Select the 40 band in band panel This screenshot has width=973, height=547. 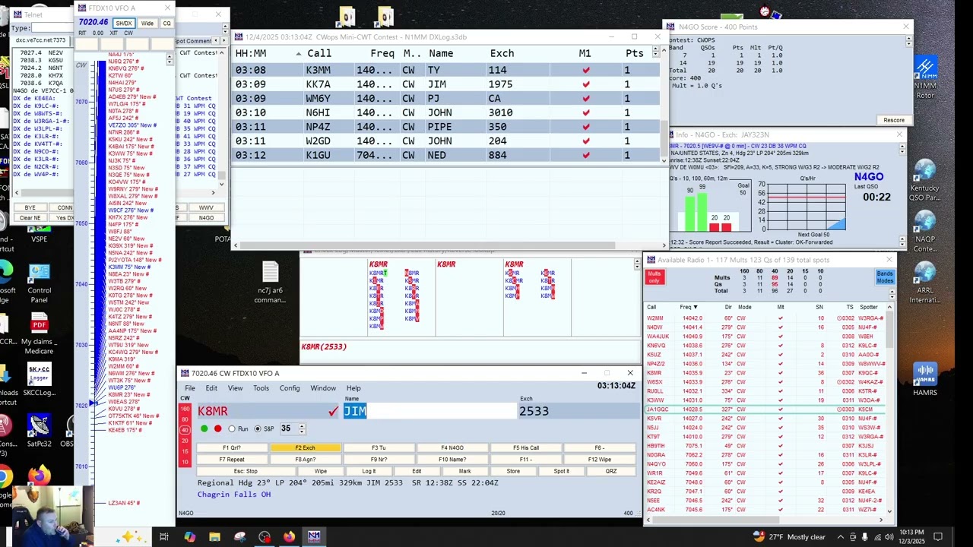(x=185, y=430)
